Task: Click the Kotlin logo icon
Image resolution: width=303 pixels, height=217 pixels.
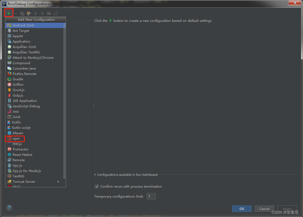Action: click(x=9, y=122)
